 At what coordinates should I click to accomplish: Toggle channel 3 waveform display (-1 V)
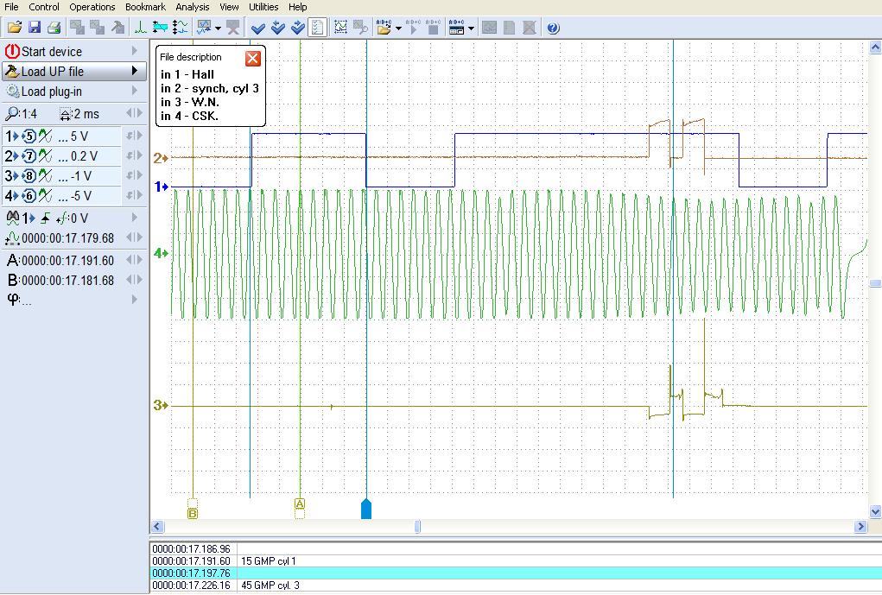(x=45, y=176)
